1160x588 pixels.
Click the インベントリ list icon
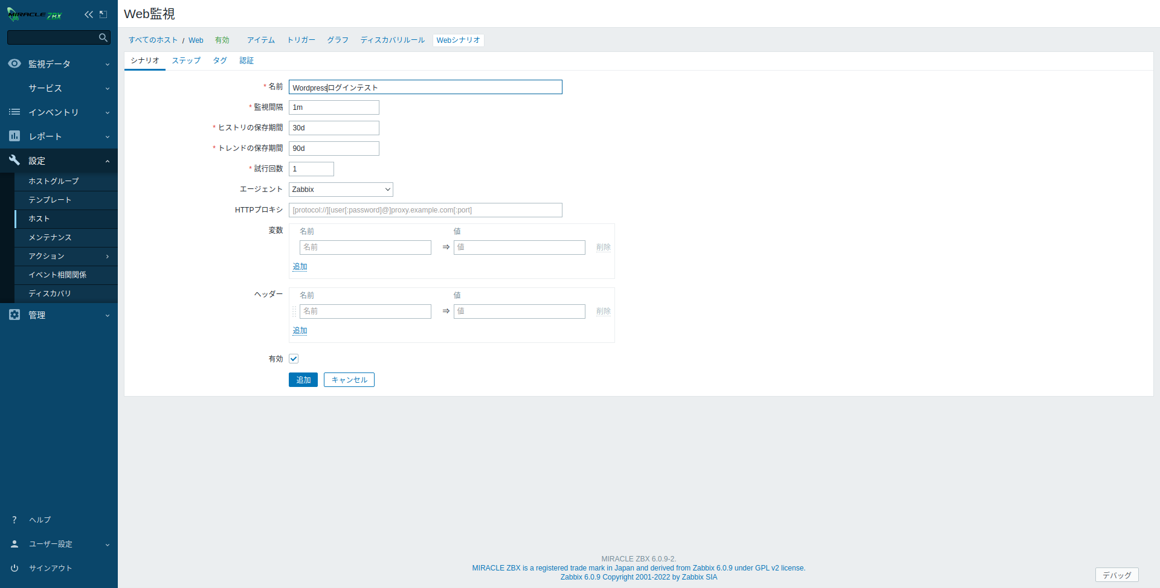pyautogui.click(x=14, y=112)
